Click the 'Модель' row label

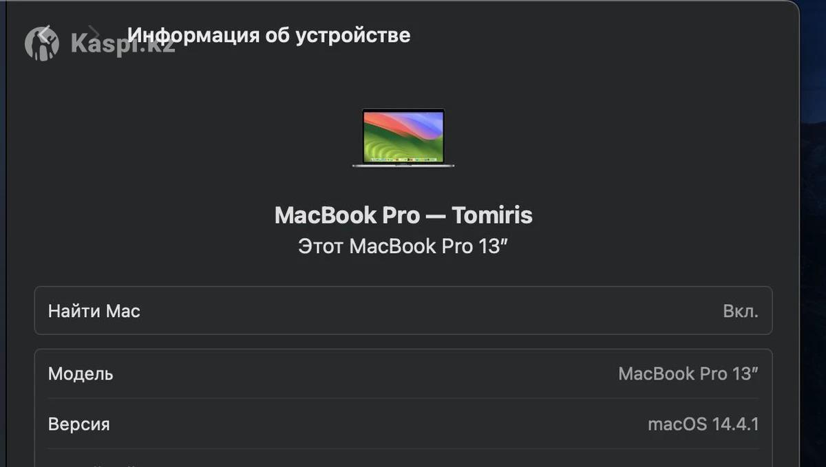(x=81, y=374)
